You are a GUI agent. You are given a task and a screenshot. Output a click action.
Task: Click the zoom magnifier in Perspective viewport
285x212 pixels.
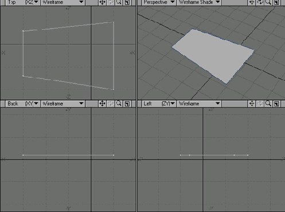(x=268, y=2)
